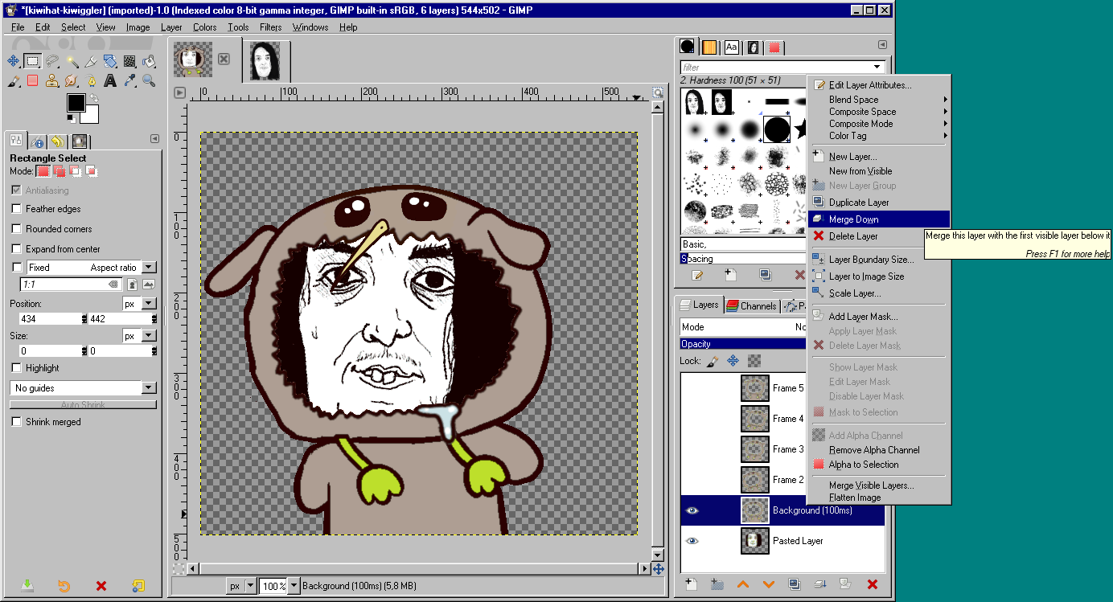Expand the Color Tag submenu
This screenshot has height=602, width=1113.
tap(879, 136)
